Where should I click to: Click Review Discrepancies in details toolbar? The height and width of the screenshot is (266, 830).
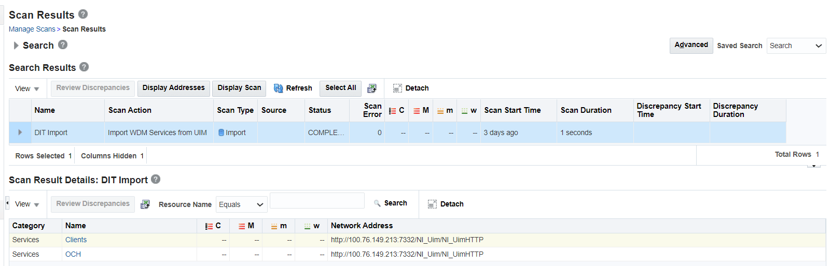pyautogui.click(x=93, y=204)
